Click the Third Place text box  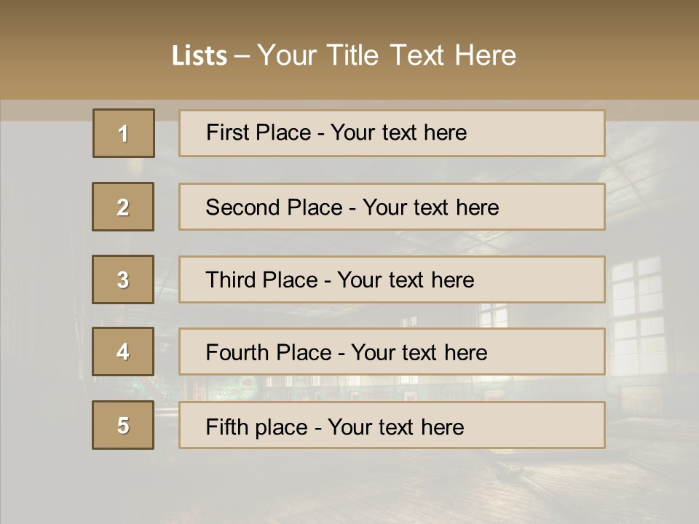click(x=392, y=279)
